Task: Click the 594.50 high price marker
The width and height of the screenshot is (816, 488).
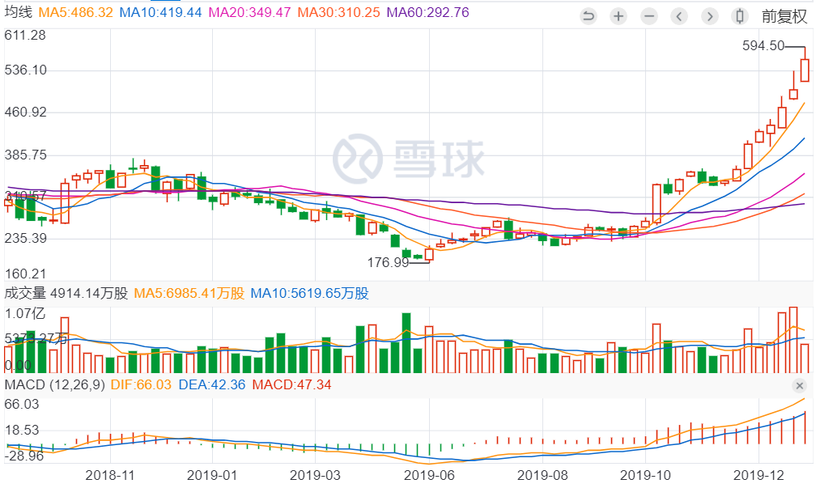Action: point(763,46)
